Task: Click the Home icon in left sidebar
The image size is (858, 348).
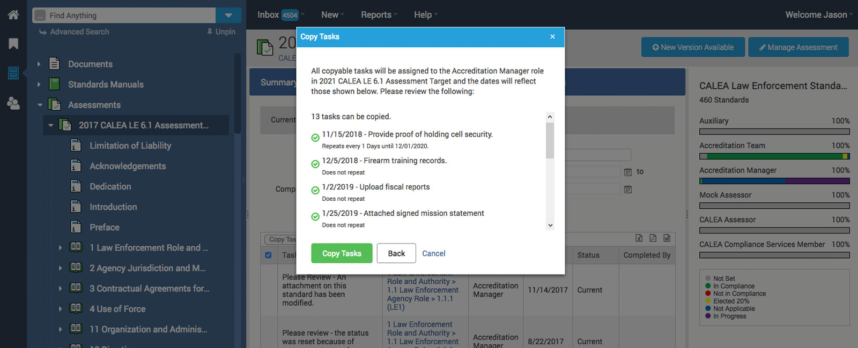Action: (13, 15)
